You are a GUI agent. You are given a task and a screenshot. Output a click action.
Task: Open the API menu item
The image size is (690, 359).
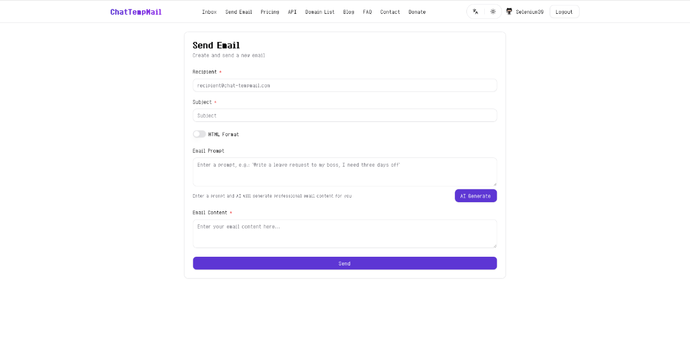pyautogui.click(x=292, y=12)
